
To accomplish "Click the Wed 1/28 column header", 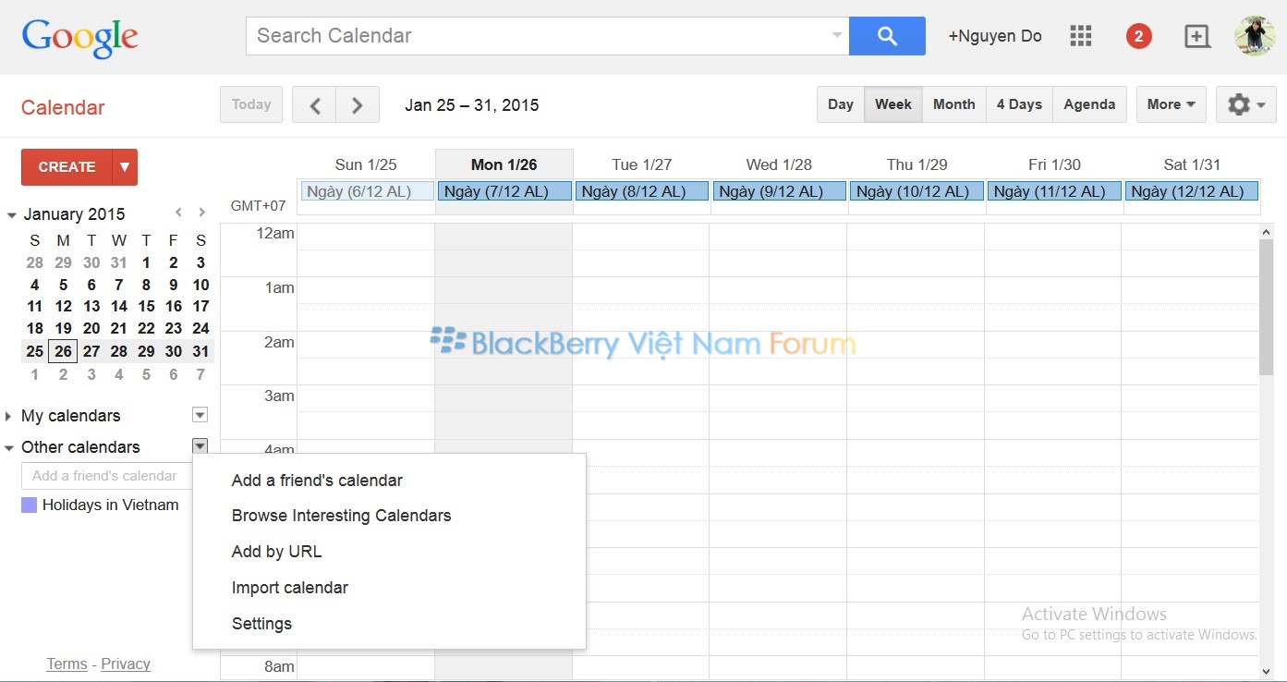I will pyautogui.click(x=779, y=164).
